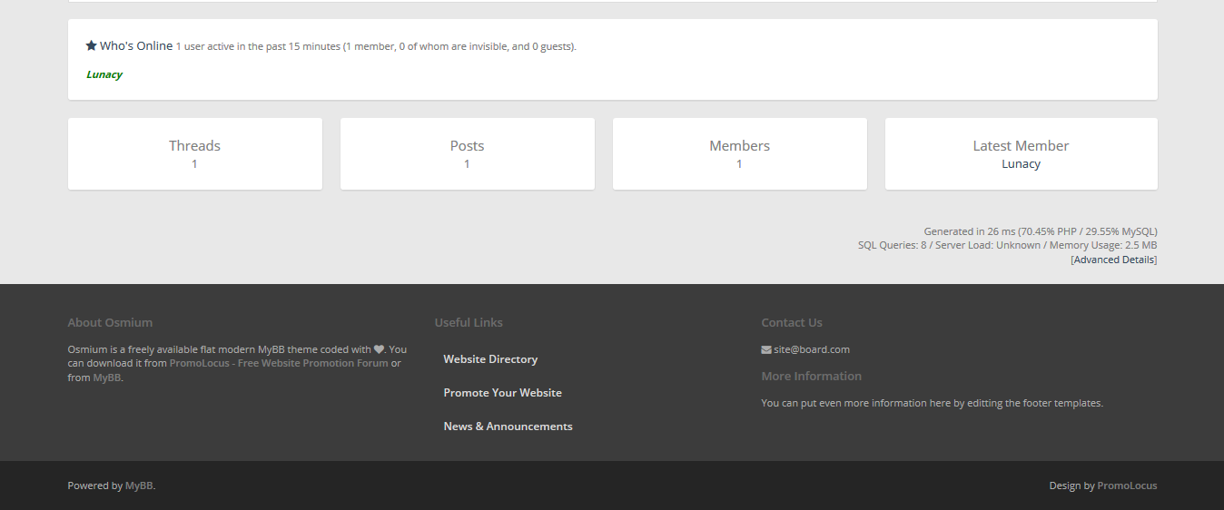
Task: Open the Design by PromoLocus link
Action: [1127, 485]
